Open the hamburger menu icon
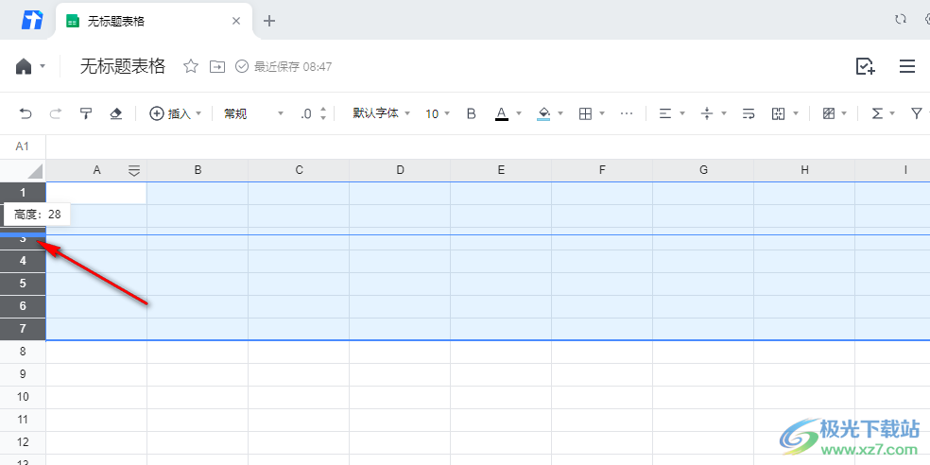Screen dimensions: 930x465 (x=907, y=66)
